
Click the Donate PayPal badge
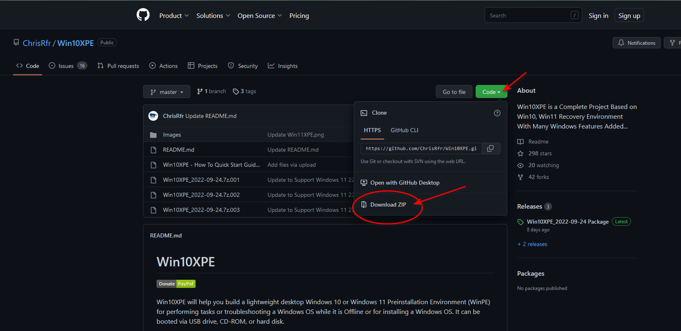click(x=176, y=284)
